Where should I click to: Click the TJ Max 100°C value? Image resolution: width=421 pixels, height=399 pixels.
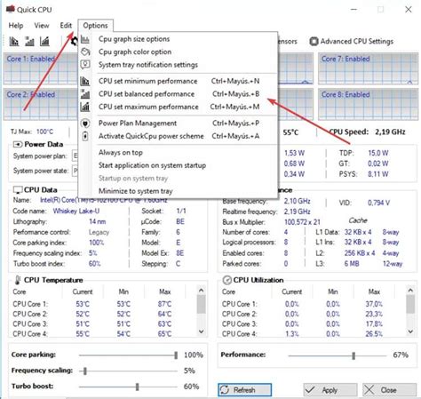[x=45, y=132]
